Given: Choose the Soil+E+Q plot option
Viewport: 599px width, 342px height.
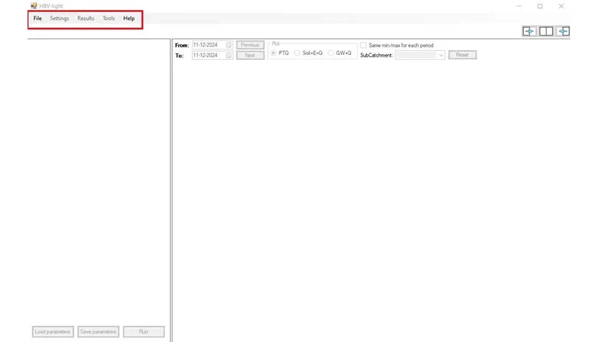Looking at the screenshot, I should tap(298, 53).
